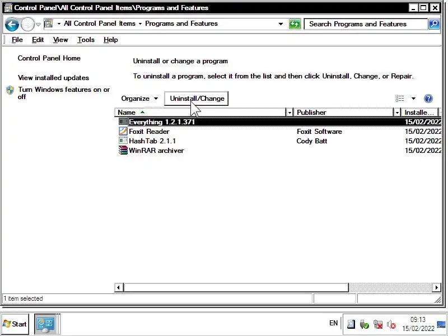Viewport: 448px width, 336px height.
Task: Click the Windows features shield icon
Action: (10, 90)
